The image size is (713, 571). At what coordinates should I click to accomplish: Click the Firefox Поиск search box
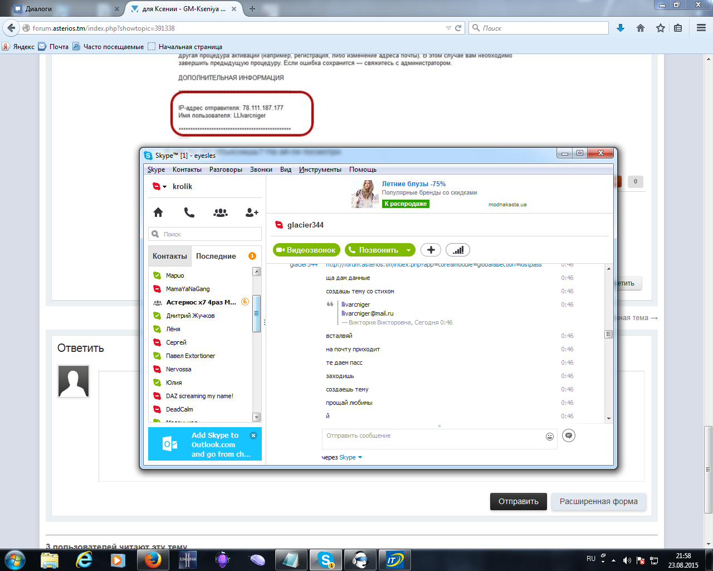539,28
